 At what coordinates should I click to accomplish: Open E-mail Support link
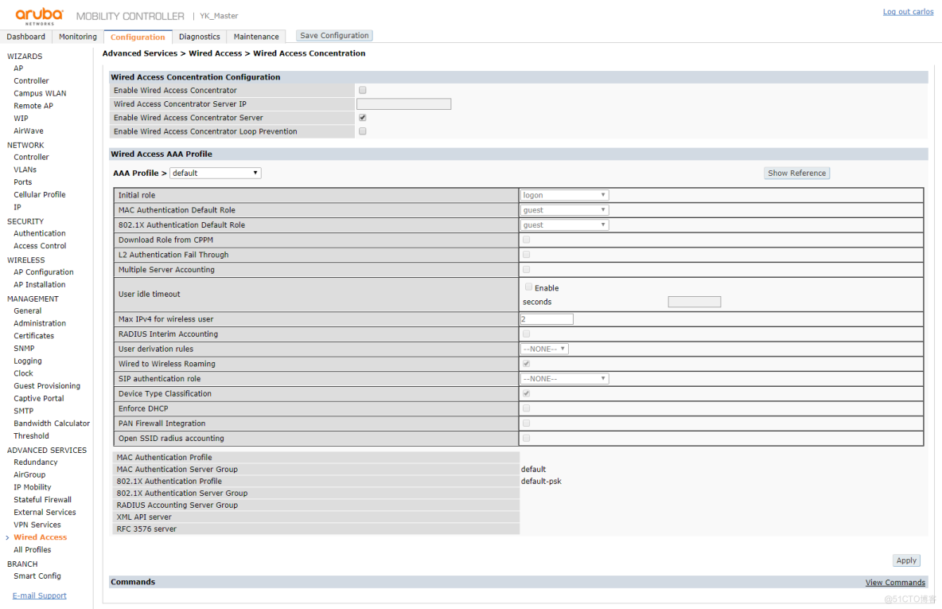(40, 595)
